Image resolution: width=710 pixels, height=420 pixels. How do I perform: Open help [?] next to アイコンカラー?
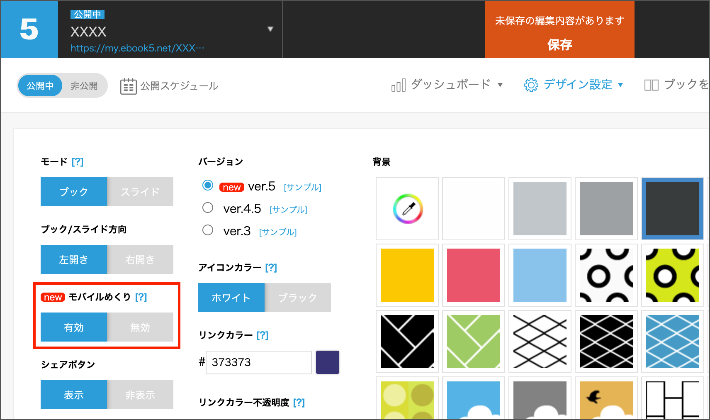point(271,268)
